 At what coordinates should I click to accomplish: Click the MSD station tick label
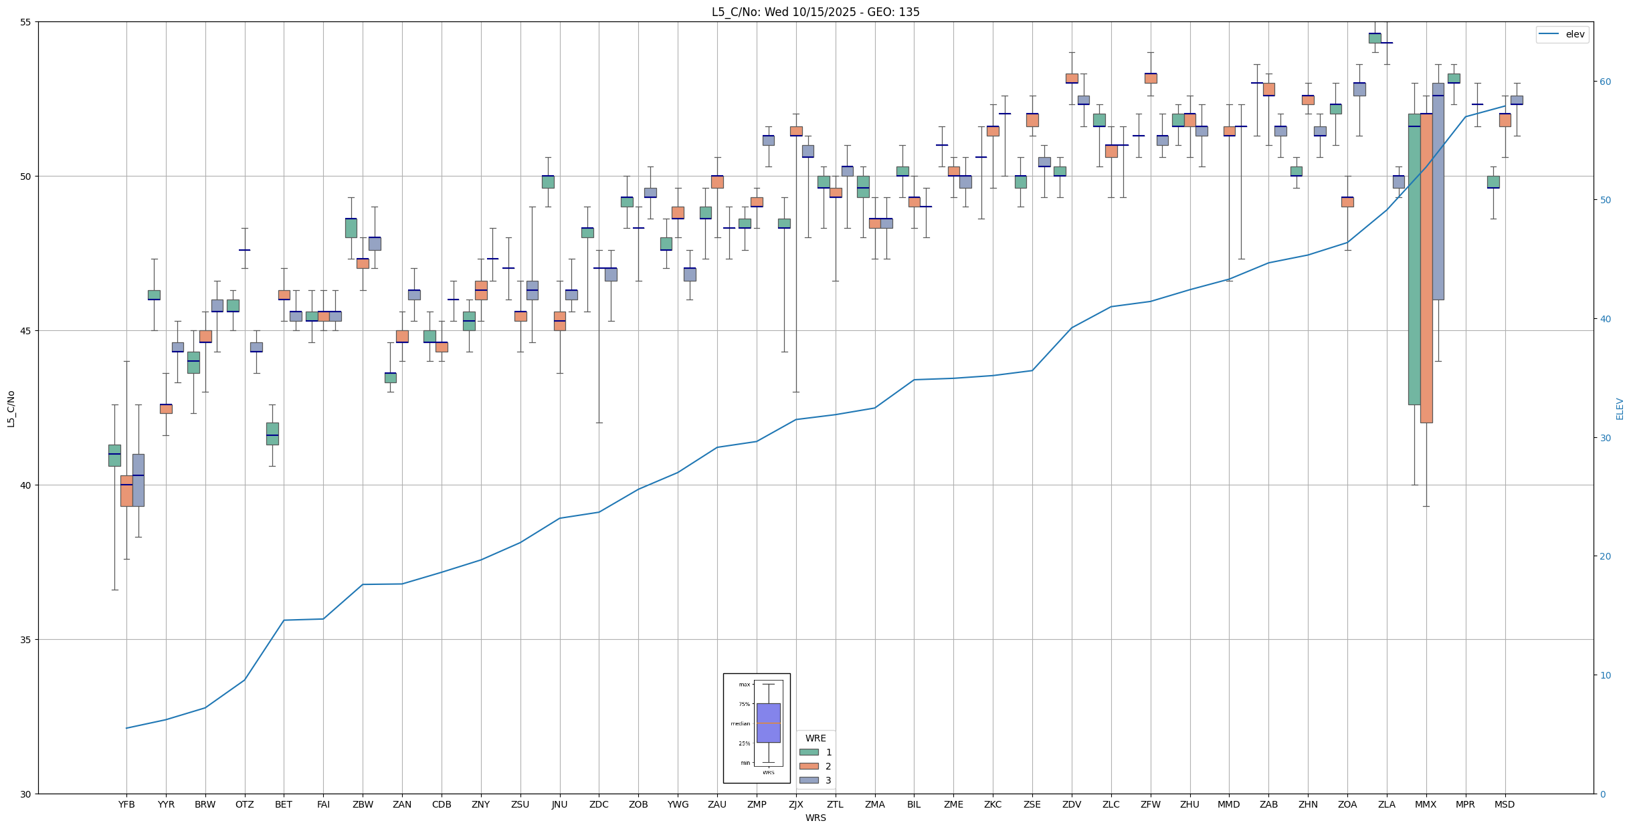(x=1505, y=804)
